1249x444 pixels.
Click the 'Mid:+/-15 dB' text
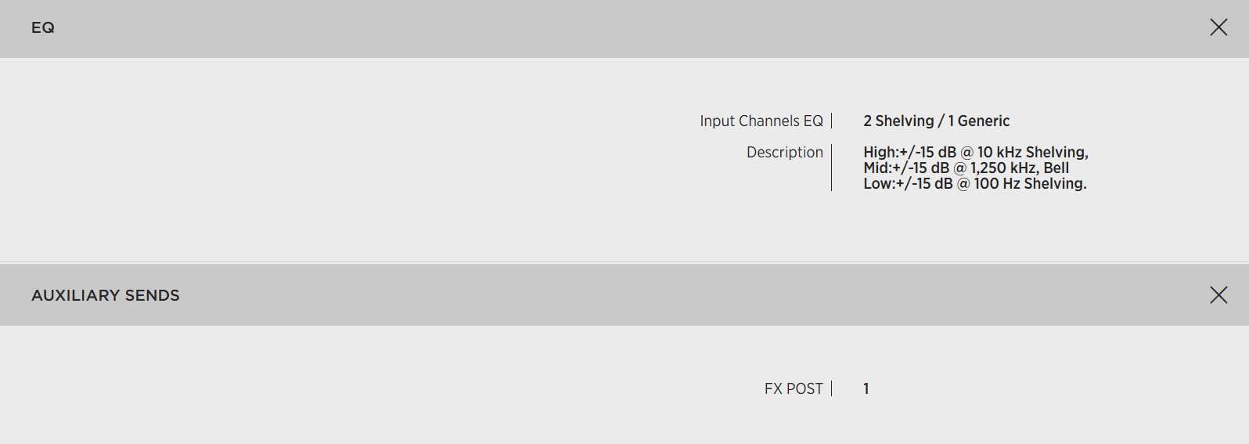906,168
